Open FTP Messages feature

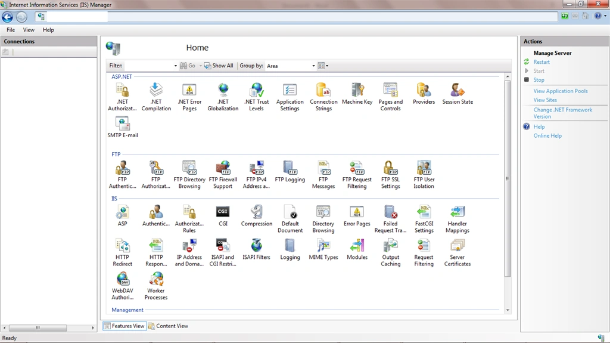tap(323, 175)
